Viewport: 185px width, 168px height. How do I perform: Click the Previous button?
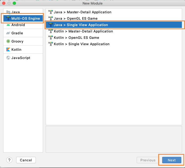[148, 160]
